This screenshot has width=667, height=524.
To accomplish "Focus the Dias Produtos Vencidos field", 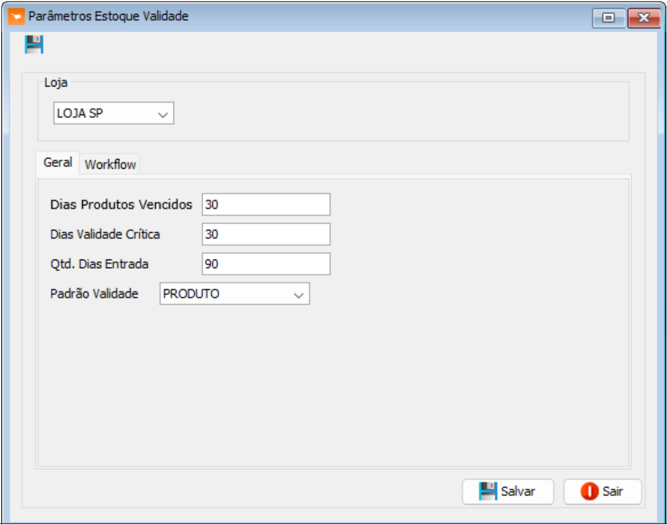I will (266, 205).
